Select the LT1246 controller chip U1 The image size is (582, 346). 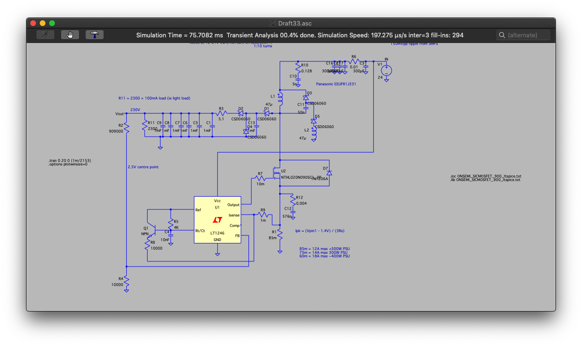point(217,220)
